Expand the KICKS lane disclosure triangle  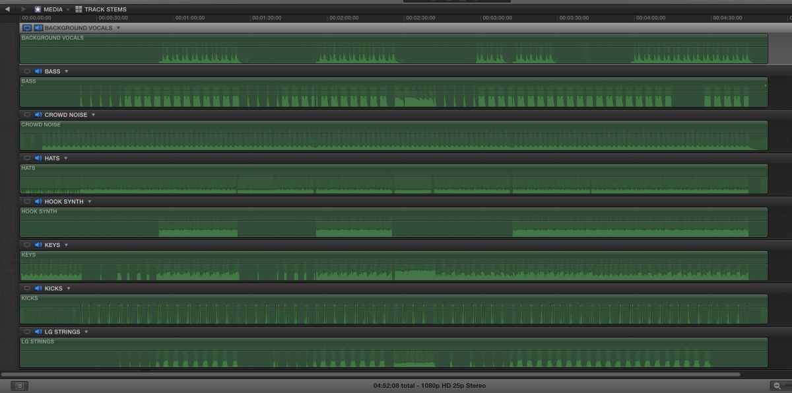point(68,289)
